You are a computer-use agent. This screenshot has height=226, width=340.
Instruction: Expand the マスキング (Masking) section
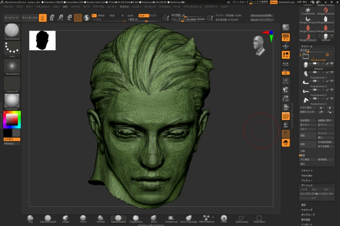point(306,210)
